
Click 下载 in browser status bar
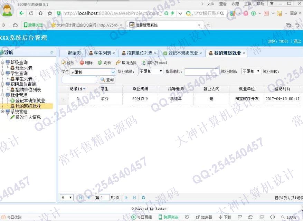(225, 217)
